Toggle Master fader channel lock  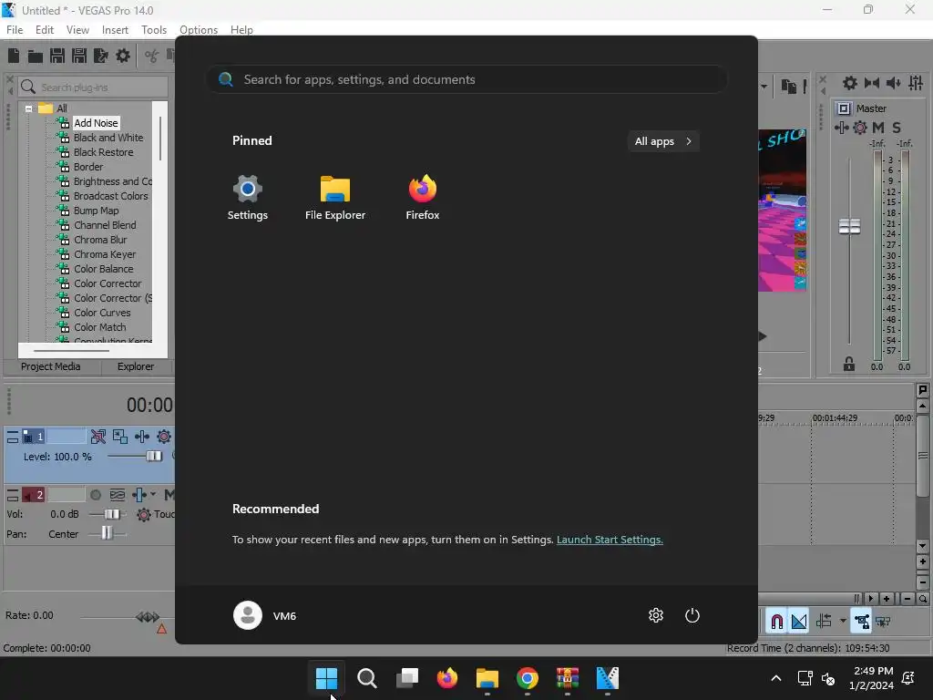pos(849,364)
